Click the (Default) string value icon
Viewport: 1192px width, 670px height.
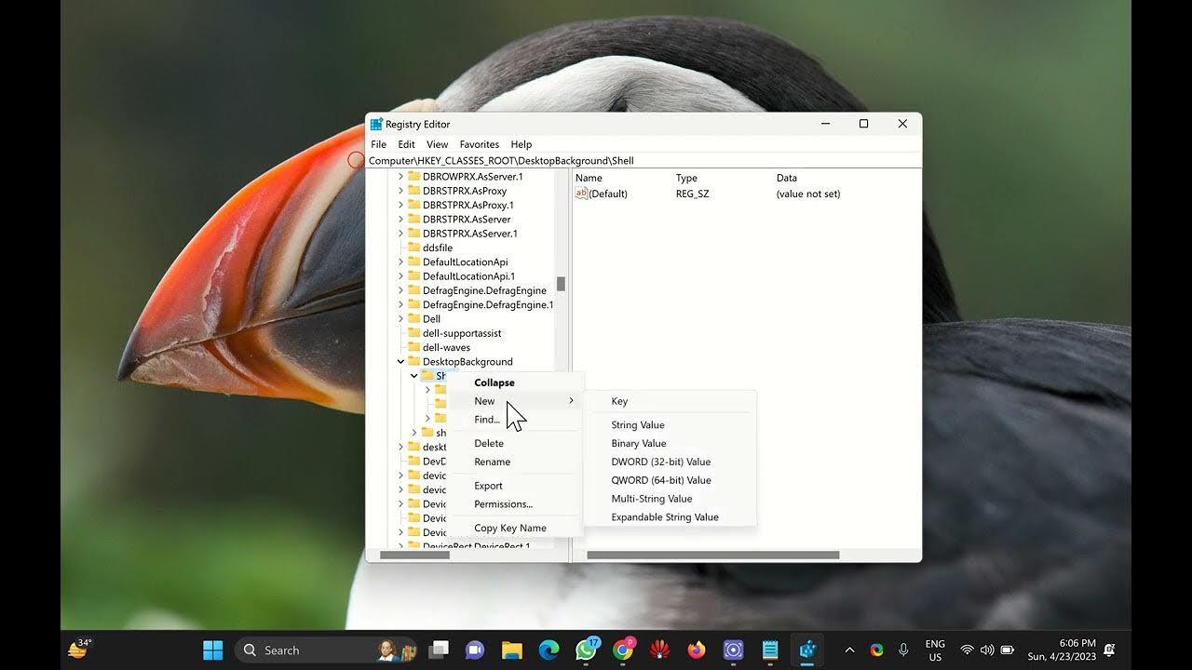[582, 194]
